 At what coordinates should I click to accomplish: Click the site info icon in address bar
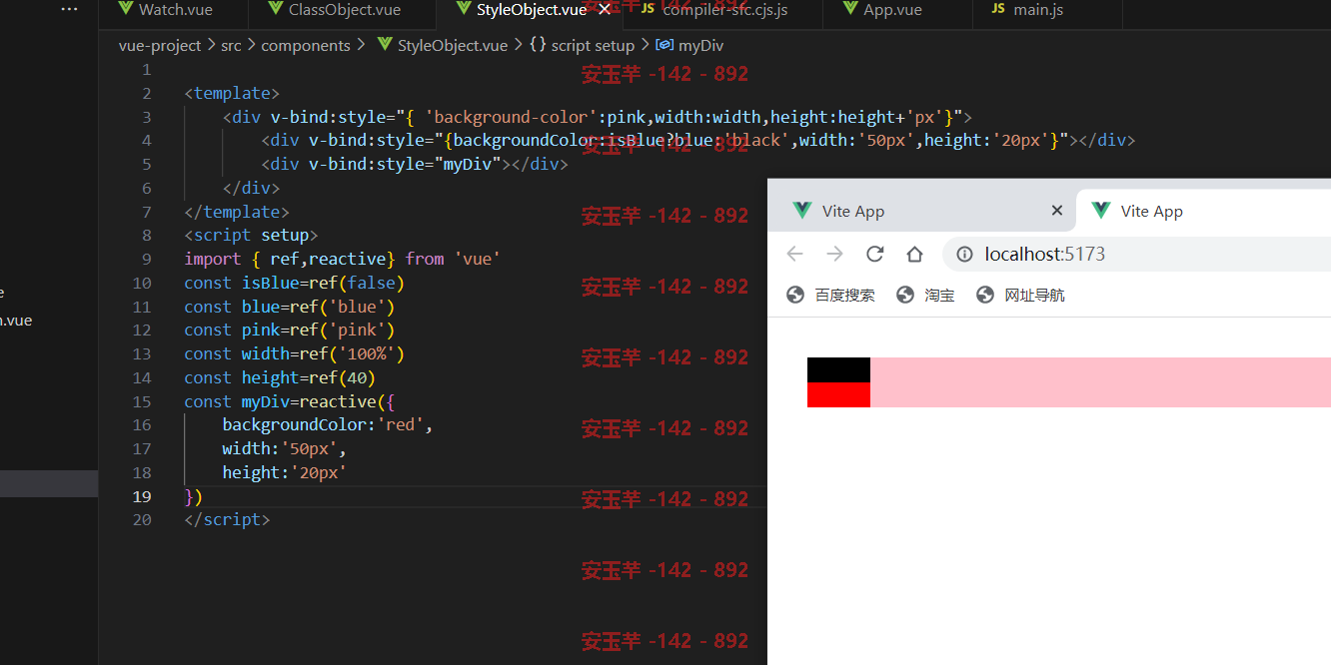click(x=964, y=255)
